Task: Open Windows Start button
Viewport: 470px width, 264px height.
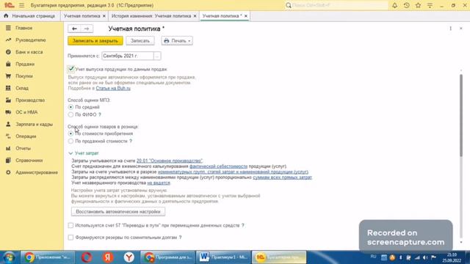Action: [9, 257]
